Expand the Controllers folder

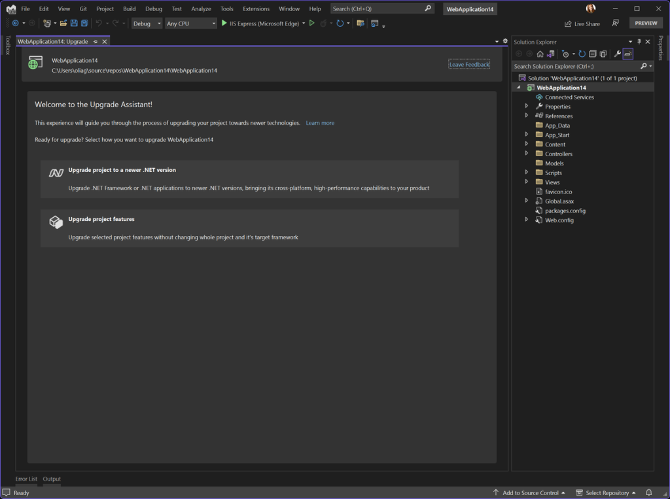(x=527, y=153)
